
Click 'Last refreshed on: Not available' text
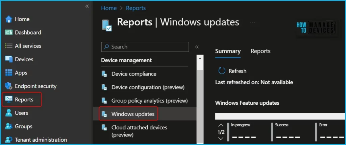pyautogui.click(x=254, y=82)
